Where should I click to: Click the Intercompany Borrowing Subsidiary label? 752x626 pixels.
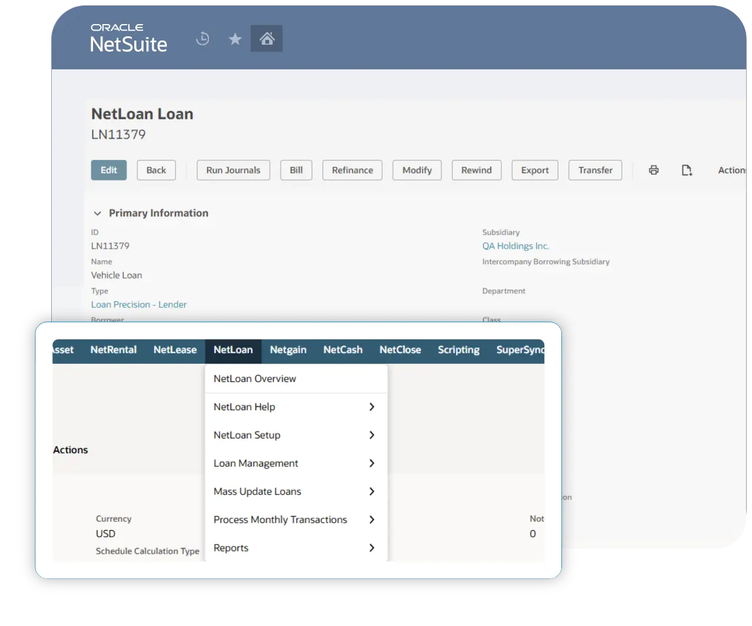click(x=546, y=262)
